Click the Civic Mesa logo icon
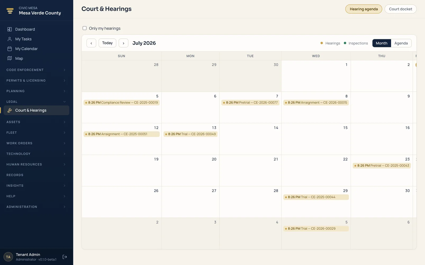 (10, 11)
